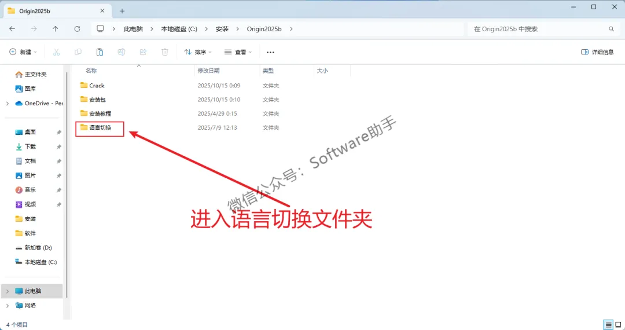The height and width of the screenshot is (330, 625).
Task: Click the Rename icon in toolbar
Action: 122,52
